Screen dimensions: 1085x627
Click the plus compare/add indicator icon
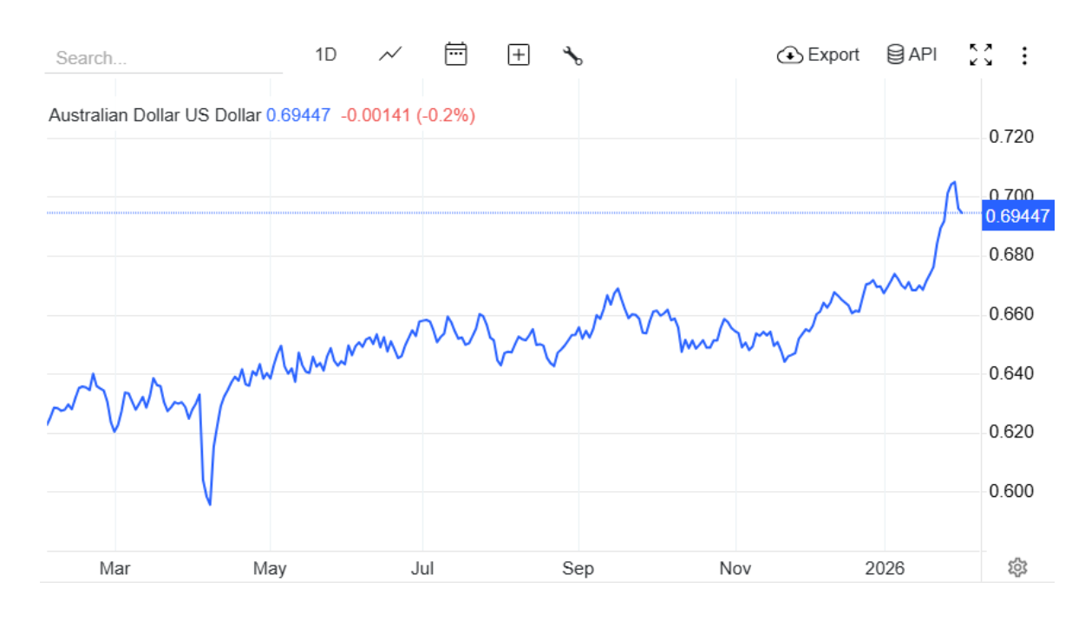click(x=519, y=55)
